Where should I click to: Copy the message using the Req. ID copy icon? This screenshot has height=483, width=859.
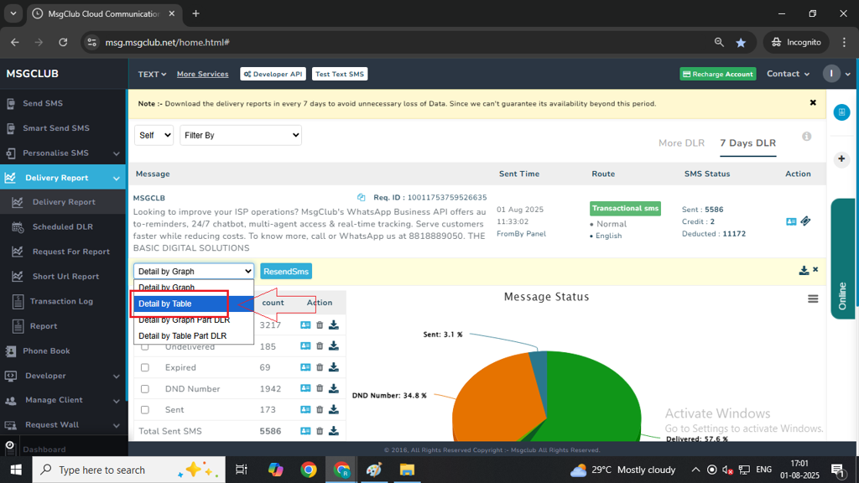coord(361,197)
